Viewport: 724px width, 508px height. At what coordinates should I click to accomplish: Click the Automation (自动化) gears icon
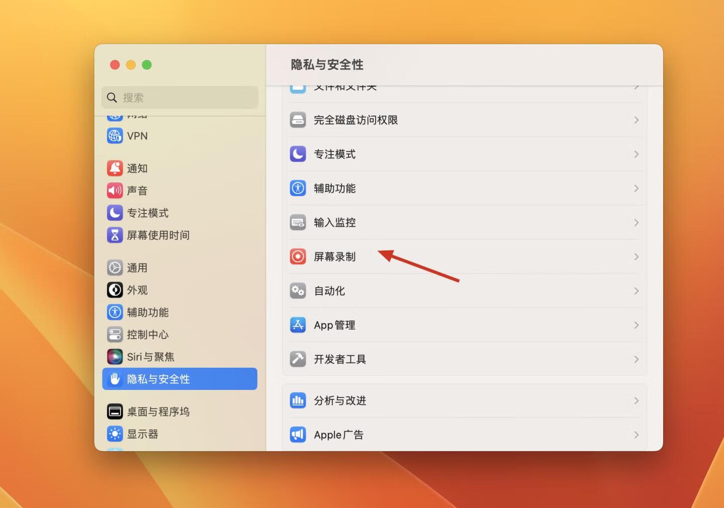coord(298,291)
